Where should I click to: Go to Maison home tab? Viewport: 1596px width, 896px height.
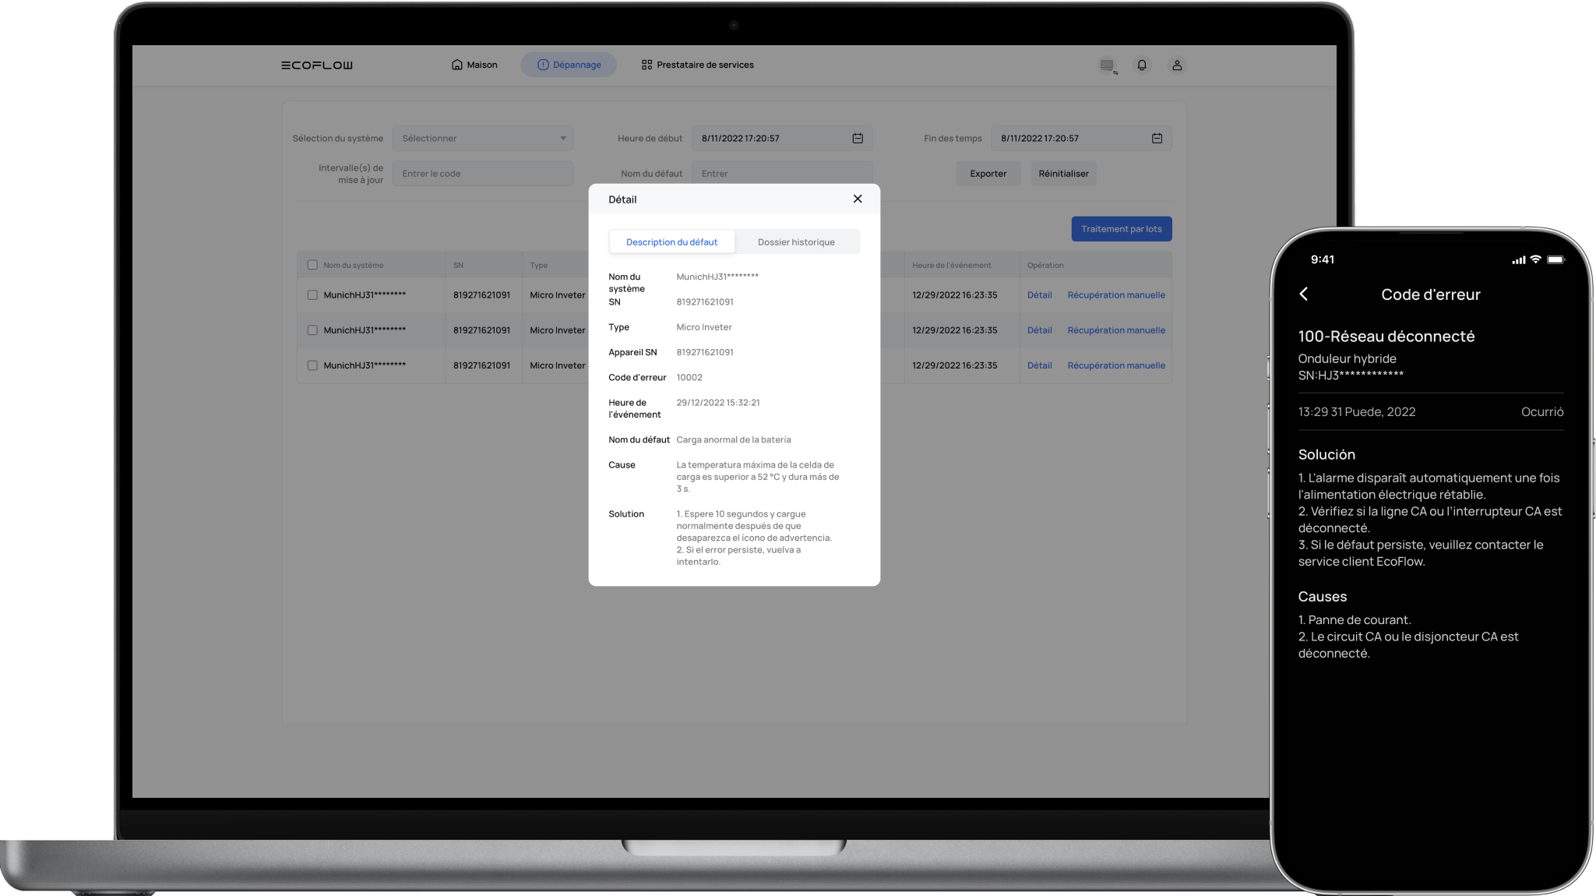tap(474, 65)
